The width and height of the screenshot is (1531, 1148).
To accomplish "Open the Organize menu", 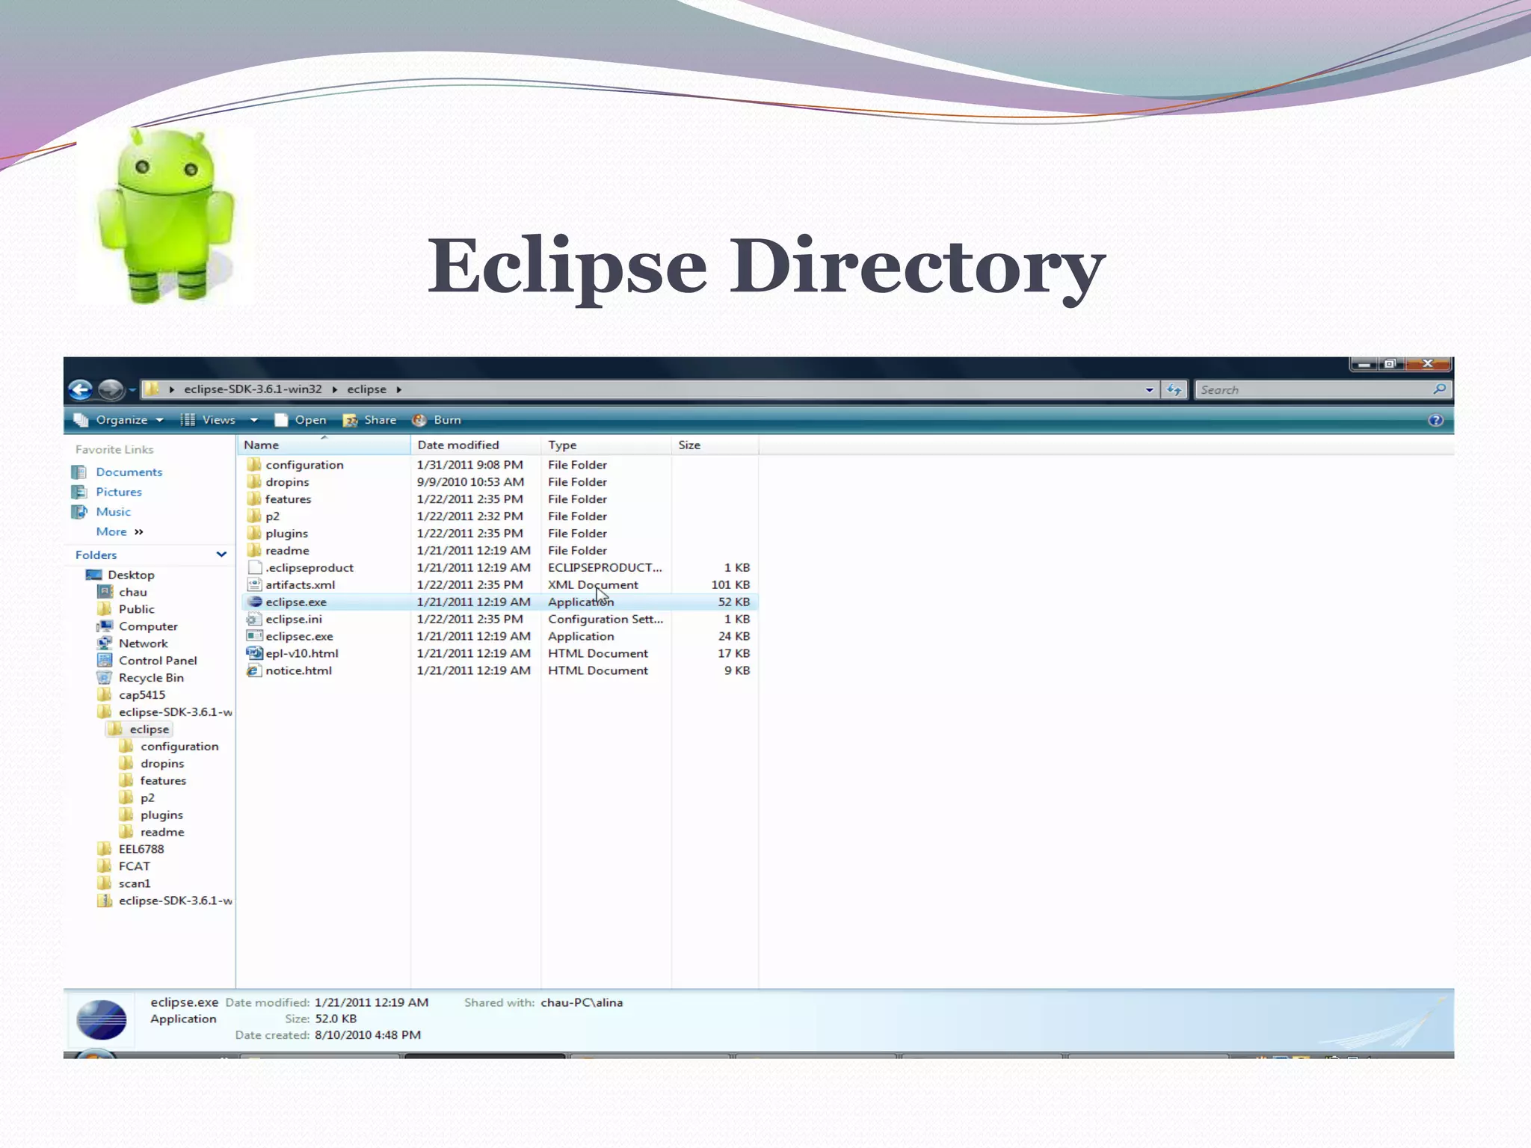I will tap(119, 420).
